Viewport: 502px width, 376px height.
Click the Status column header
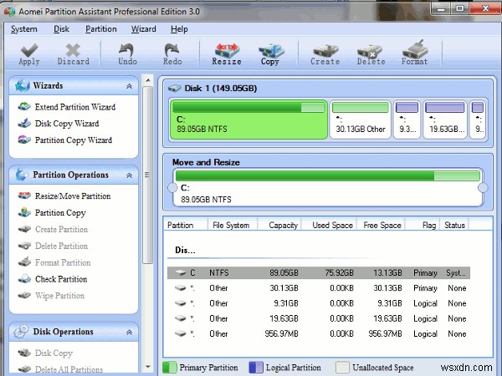454,225
